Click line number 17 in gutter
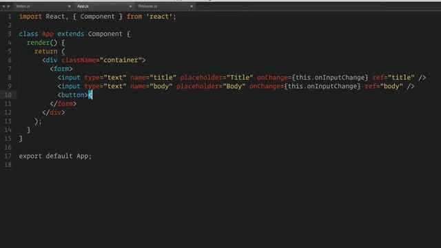Viewport: 441px width, 248px height. 8,156
